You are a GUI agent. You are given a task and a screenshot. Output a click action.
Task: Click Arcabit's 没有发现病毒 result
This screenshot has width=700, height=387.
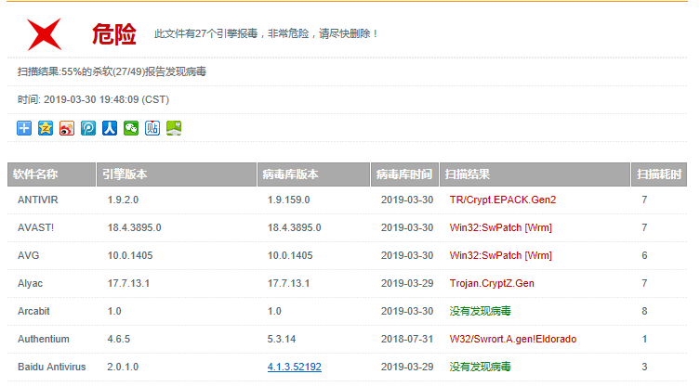(x=480, y=311)
